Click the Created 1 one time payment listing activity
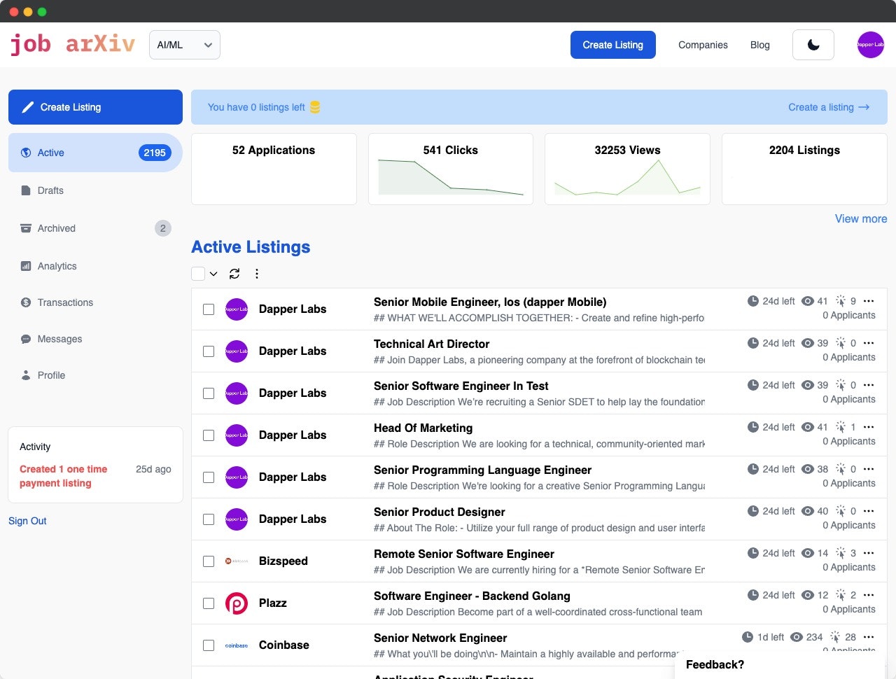 pyautogui.click(x=64, y=476)
